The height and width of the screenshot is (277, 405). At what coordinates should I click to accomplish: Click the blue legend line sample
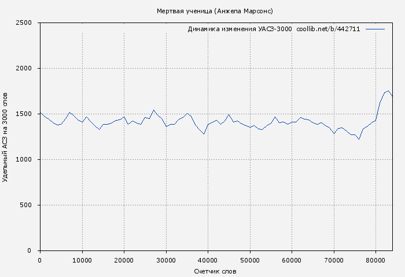[375, 29]
